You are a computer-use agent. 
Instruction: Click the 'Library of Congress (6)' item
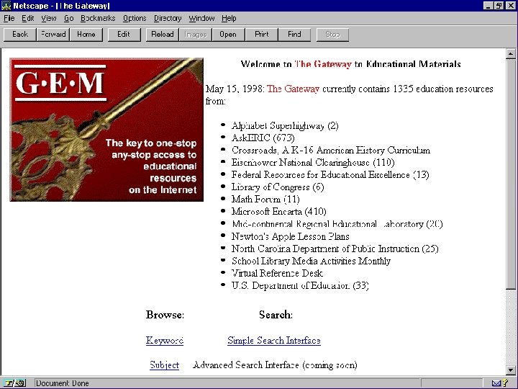tap(278, 187)
